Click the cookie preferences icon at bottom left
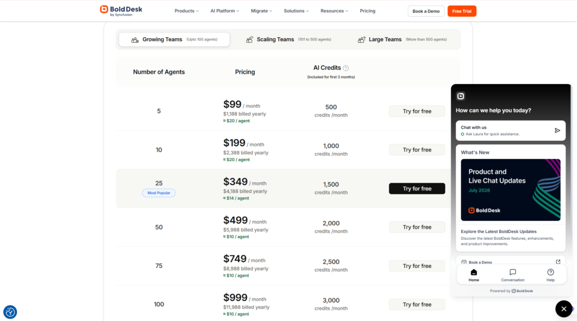 tap(10, 312)
